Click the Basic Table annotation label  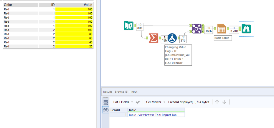point(223,38)
